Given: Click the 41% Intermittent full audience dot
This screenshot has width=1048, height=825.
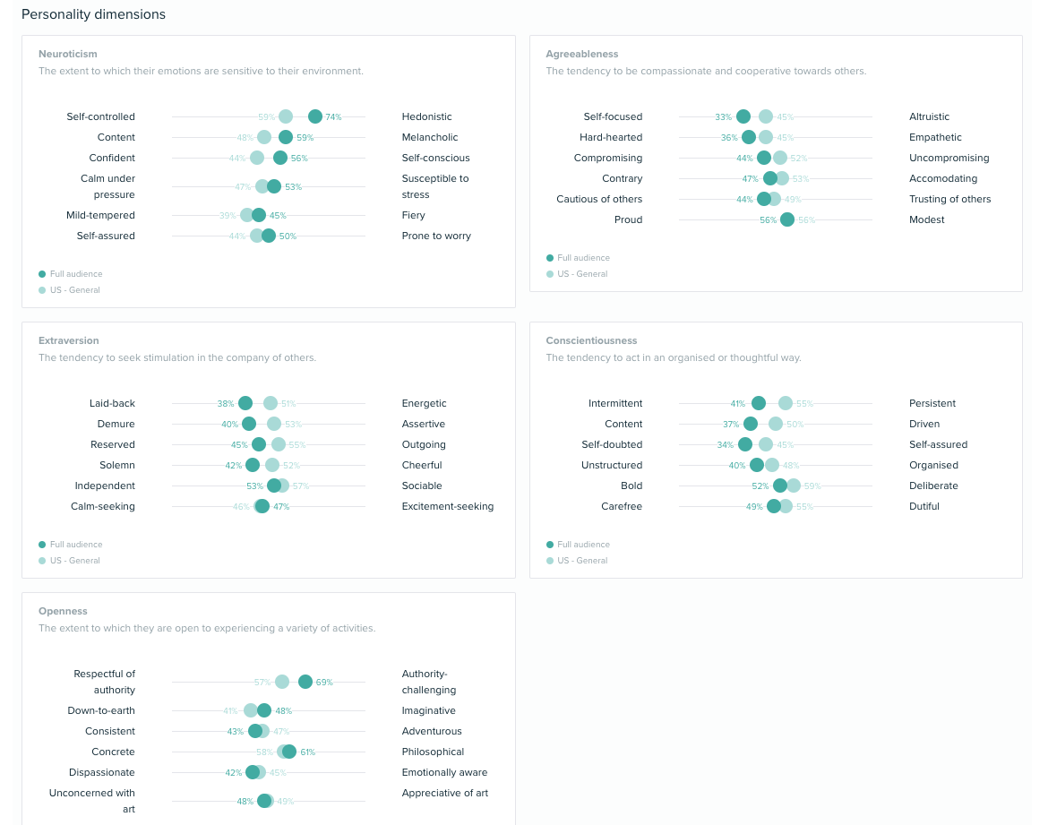Looking at the screenshot, I should pos(759,403).
